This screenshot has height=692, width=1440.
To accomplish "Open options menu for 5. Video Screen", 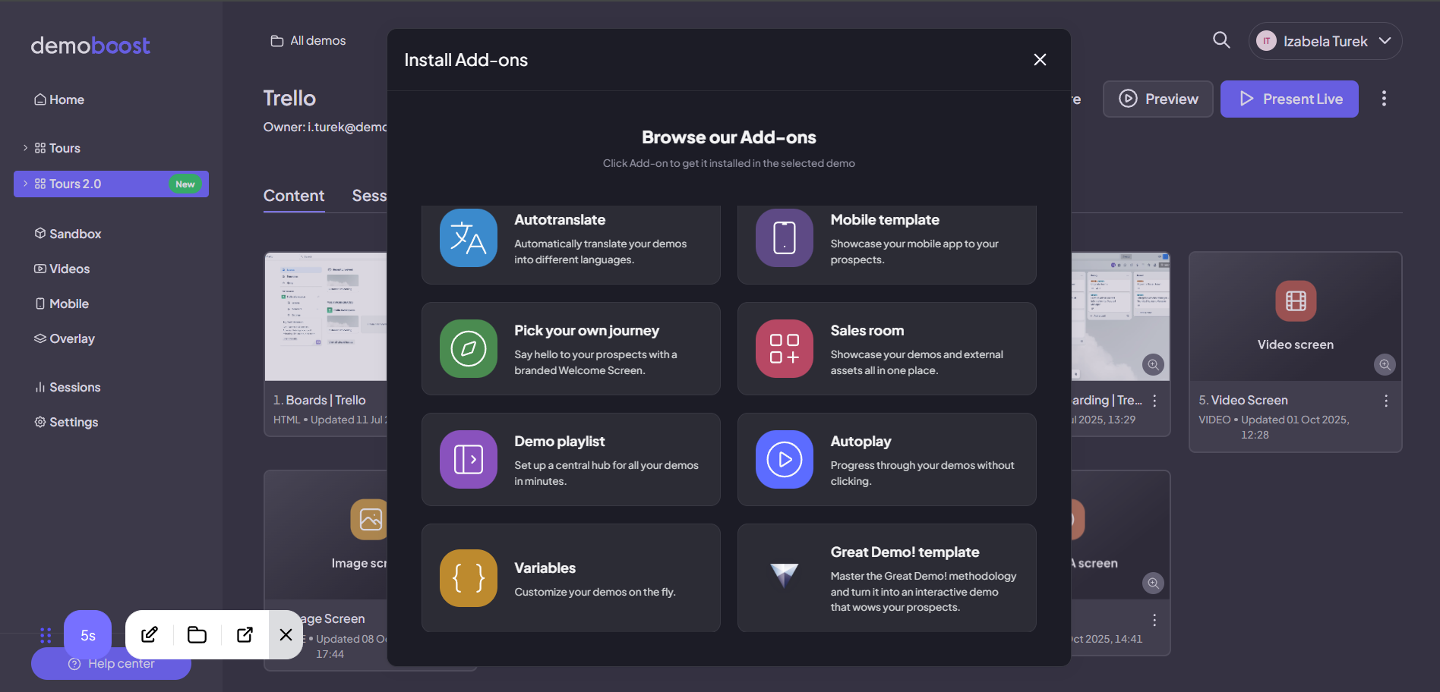I will pos(1386,401).
